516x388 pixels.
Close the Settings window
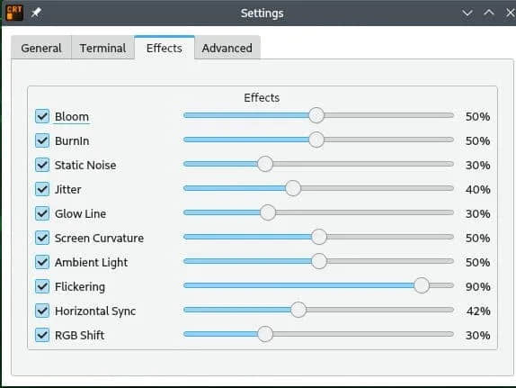[x=511, y=14]
